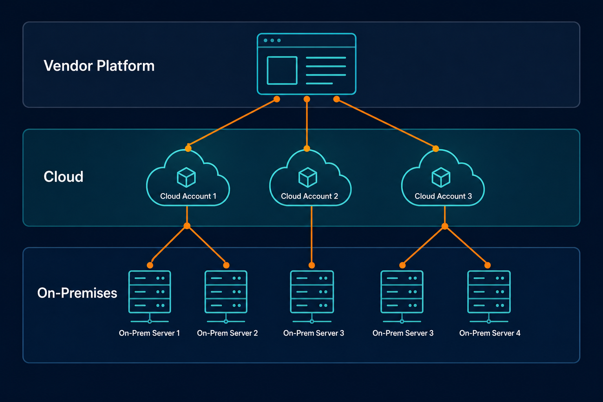Click the 'Cloud Account 3' label
The image size is (603, 402).
pos(443,196)
